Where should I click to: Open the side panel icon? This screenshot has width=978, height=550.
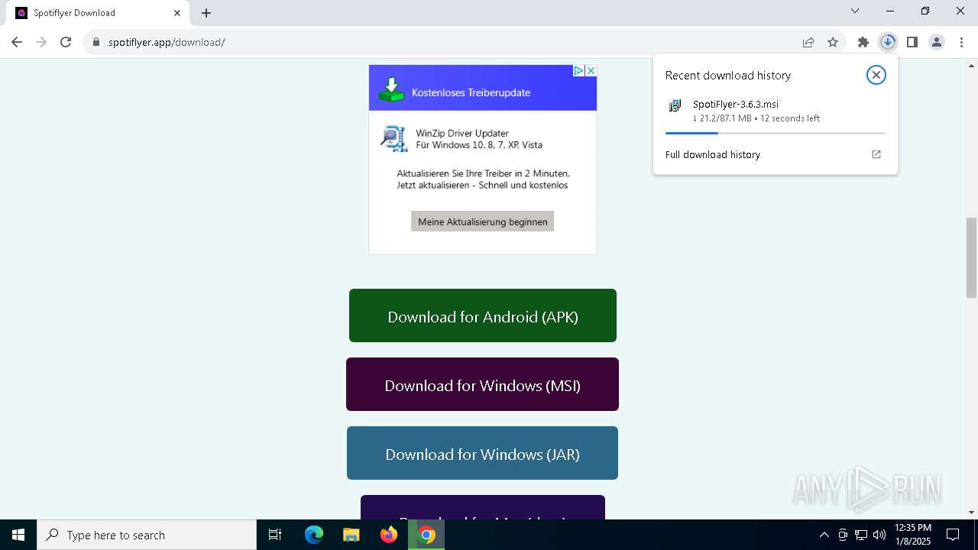912,42
